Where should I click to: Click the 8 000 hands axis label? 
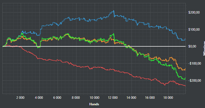pyautogui.click(x=76, y=98)
